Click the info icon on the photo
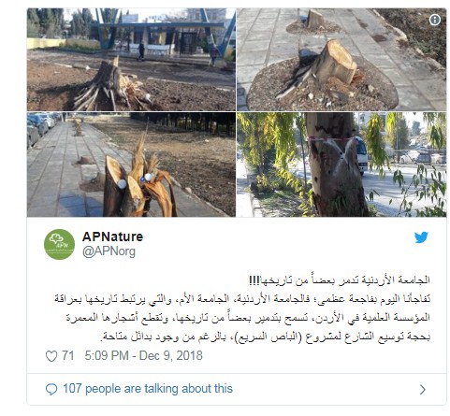This screenshot has width=450, height=416. [435, 20]
